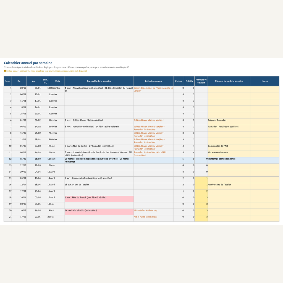Select 'Thème / focus de la semaine' header
283x283 pixels.
click(229, 81)
